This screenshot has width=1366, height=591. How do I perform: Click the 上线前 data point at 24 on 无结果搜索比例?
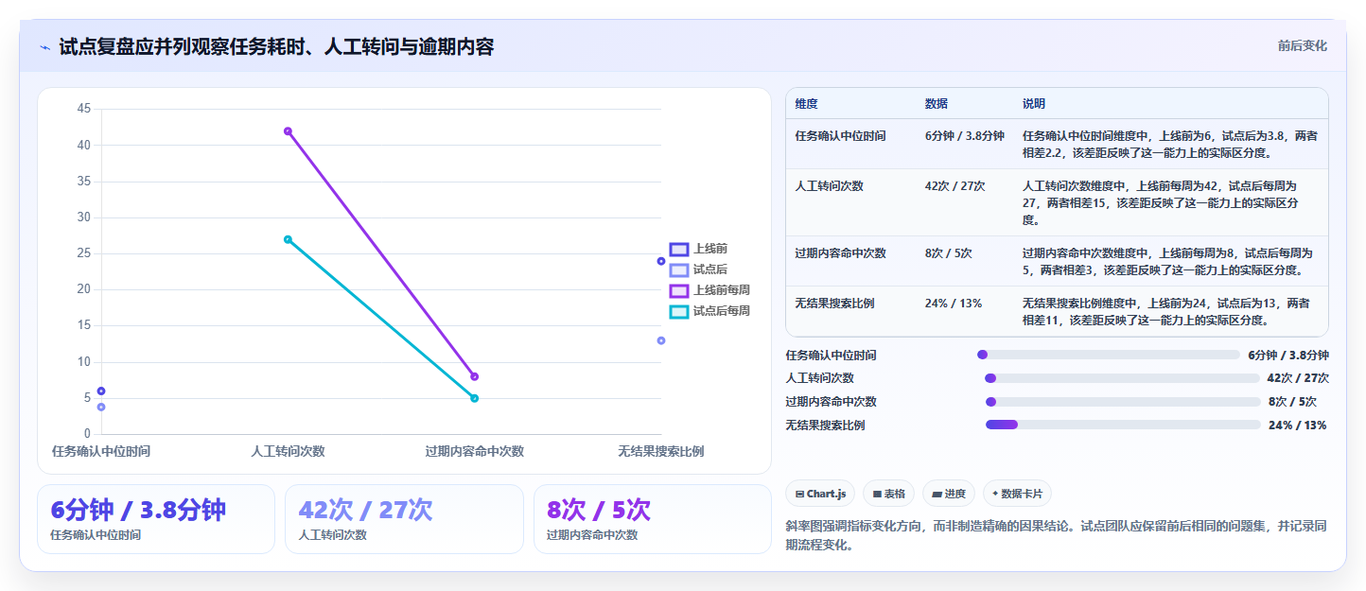point(661,261)
